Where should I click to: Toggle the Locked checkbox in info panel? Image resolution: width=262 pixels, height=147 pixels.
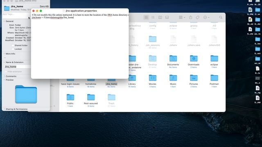point(13,49)
